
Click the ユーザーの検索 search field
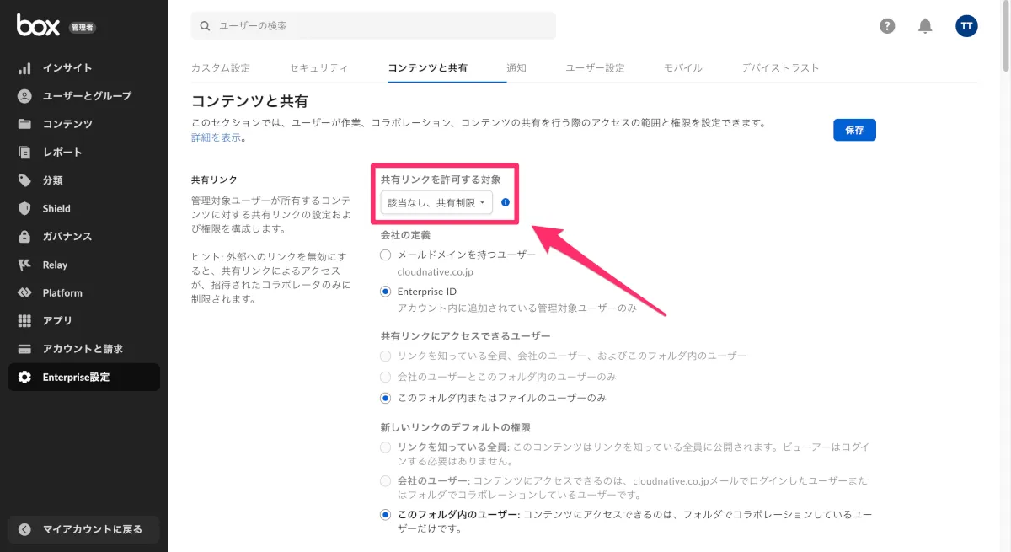pos(373,26)
